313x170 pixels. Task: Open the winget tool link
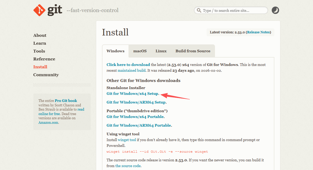(x=127, y=140)
